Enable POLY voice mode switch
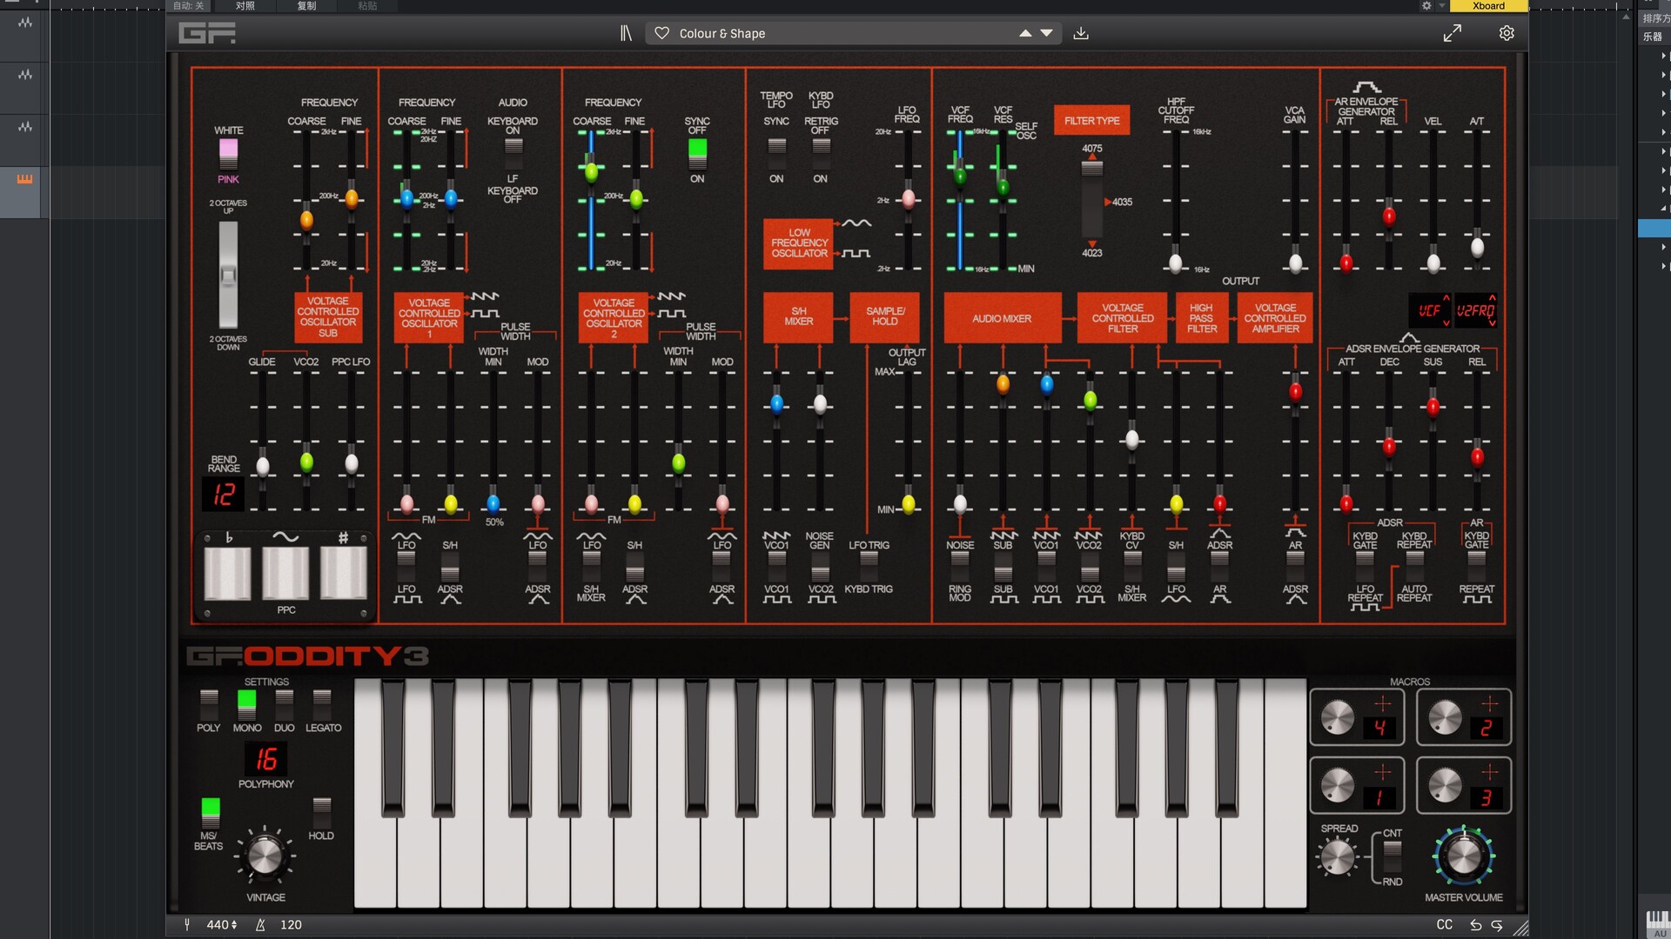Screen dimensions: 1671x939 click(x=209, y=705)
